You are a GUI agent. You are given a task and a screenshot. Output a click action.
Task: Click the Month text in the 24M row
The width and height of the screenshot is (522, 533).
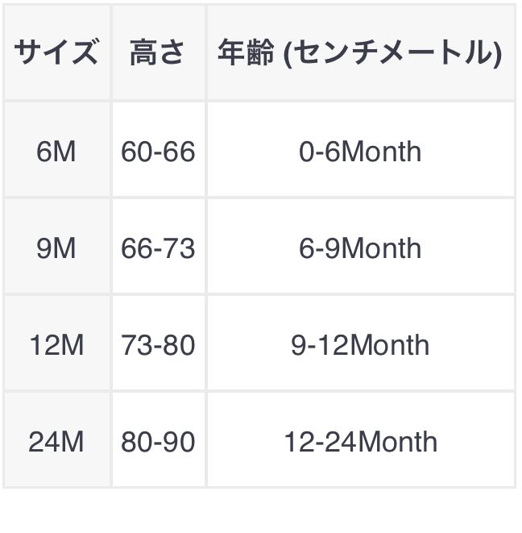398,442
